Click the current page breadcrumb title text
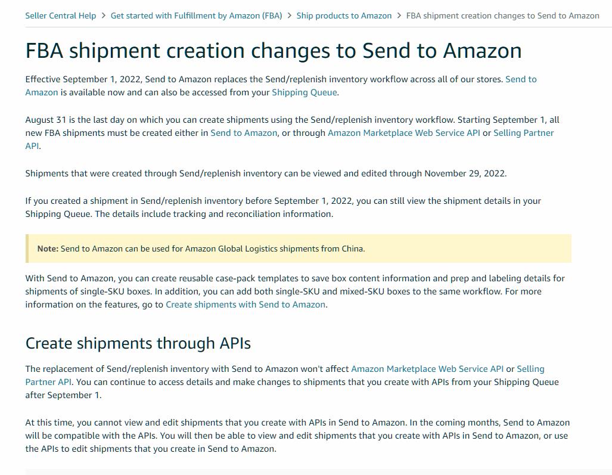 click(502, 15)
